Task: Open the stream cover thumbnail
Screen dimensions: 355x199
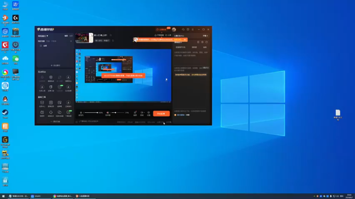Action: [84, 38]
